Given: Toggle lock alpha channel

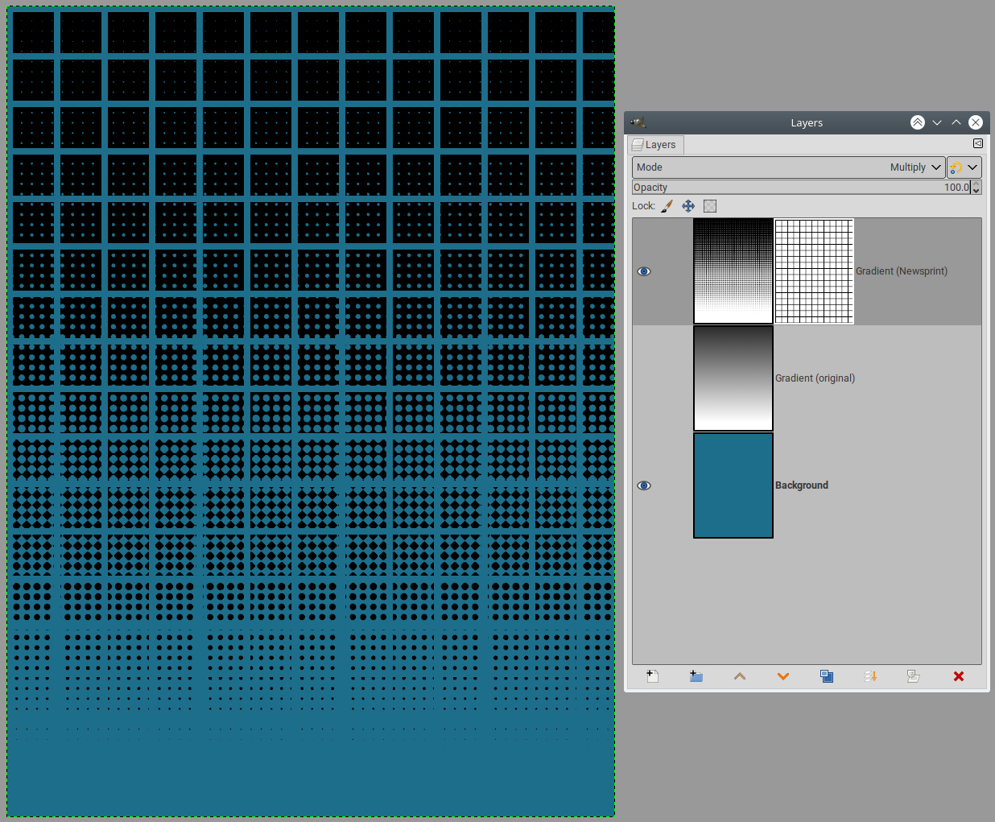Looking at the screenshot, I should click(x=710, y=206).
